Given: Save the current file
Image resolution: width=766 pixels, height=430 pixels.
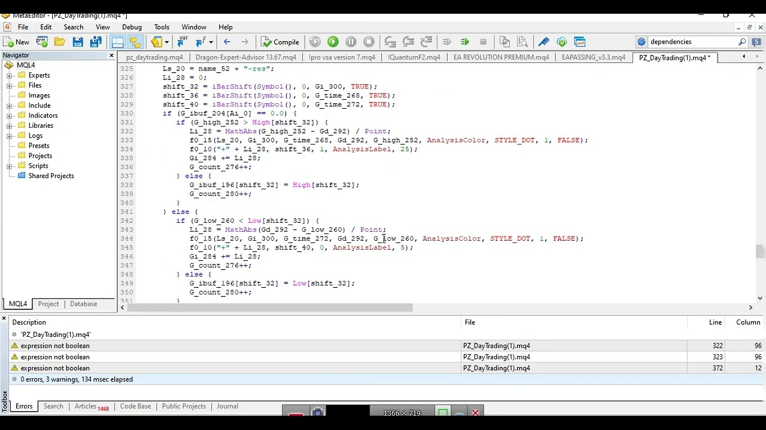Looking at the screenshot, I should coord(78,42).
